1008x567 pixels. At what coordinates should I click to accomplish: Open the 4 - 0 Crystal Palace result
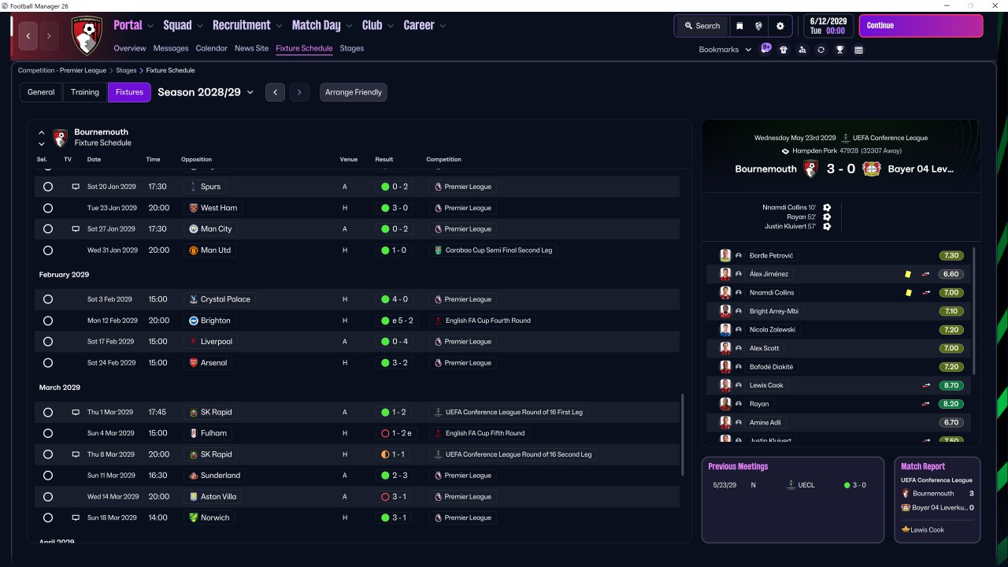(395, 299)
